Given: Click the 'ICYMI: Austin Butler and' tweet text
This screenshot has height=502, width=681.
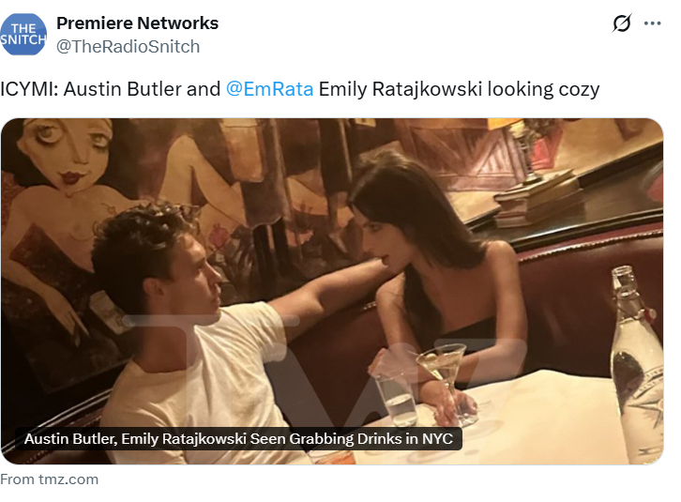Looking at the screenshot, I should (x=111, y=89).
